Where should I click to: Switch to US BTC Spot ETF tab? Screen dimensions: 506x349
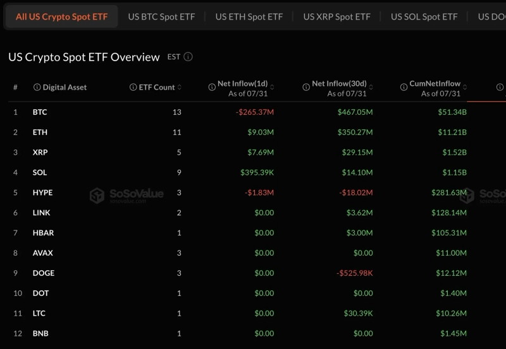pos(161,17)
